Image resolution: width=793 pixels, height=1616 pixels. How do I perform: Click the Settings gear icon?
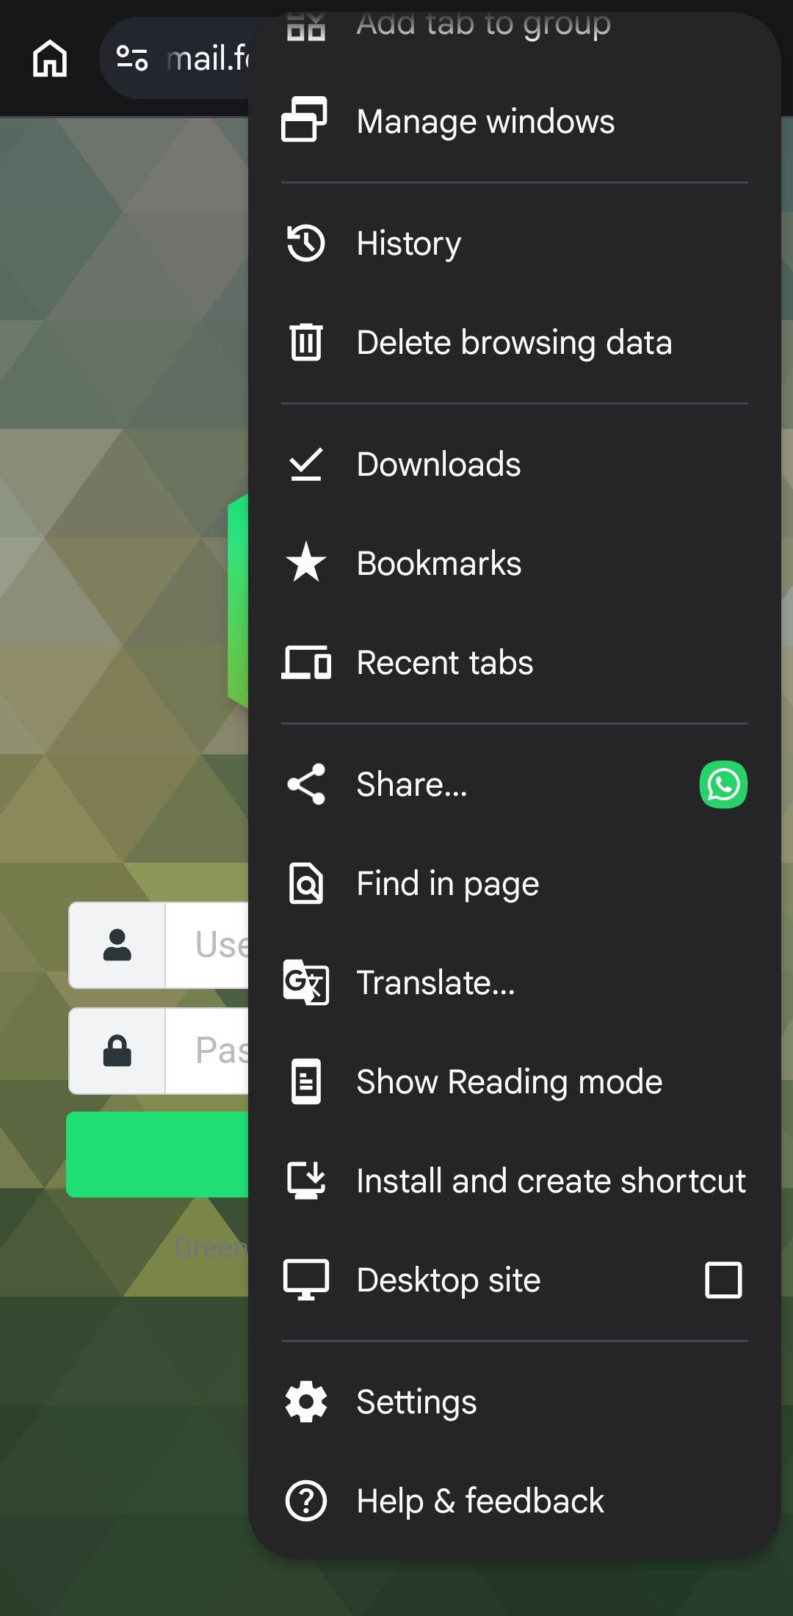pos(306,1402)
